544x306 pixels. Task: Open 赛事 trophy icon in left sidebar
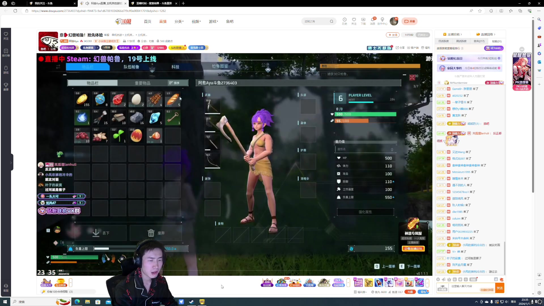[x=6, y=86]
